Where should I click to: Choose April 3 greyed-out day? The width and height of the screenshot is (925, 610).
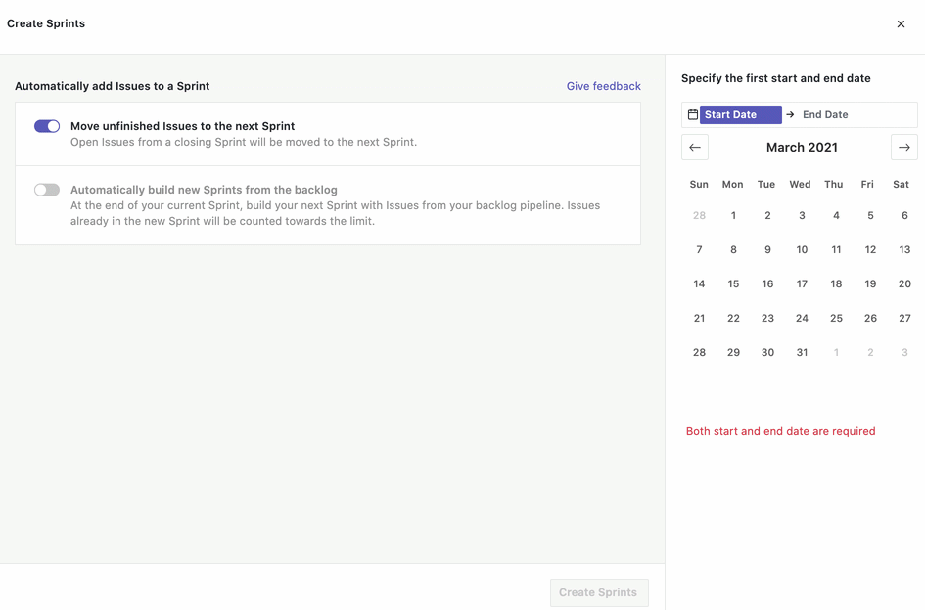pyautogui.click(x=904, y=353)
